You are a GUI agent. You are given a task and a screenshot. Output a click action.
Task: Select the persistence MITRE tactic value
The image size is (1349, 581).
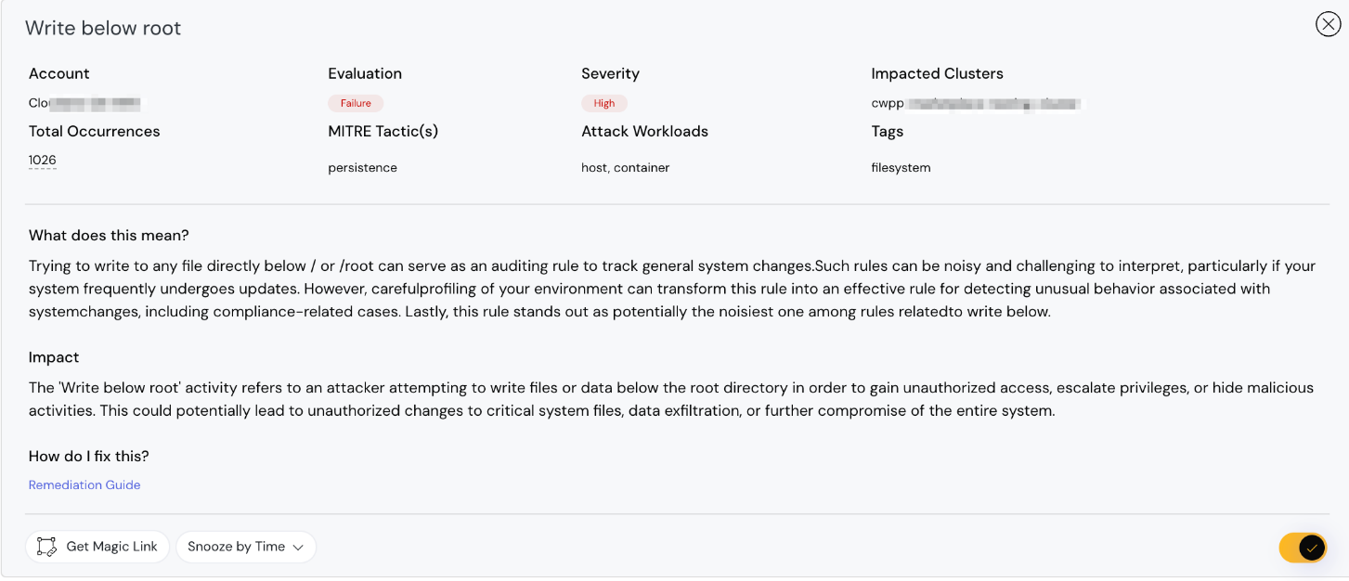(x=362, y=168)
